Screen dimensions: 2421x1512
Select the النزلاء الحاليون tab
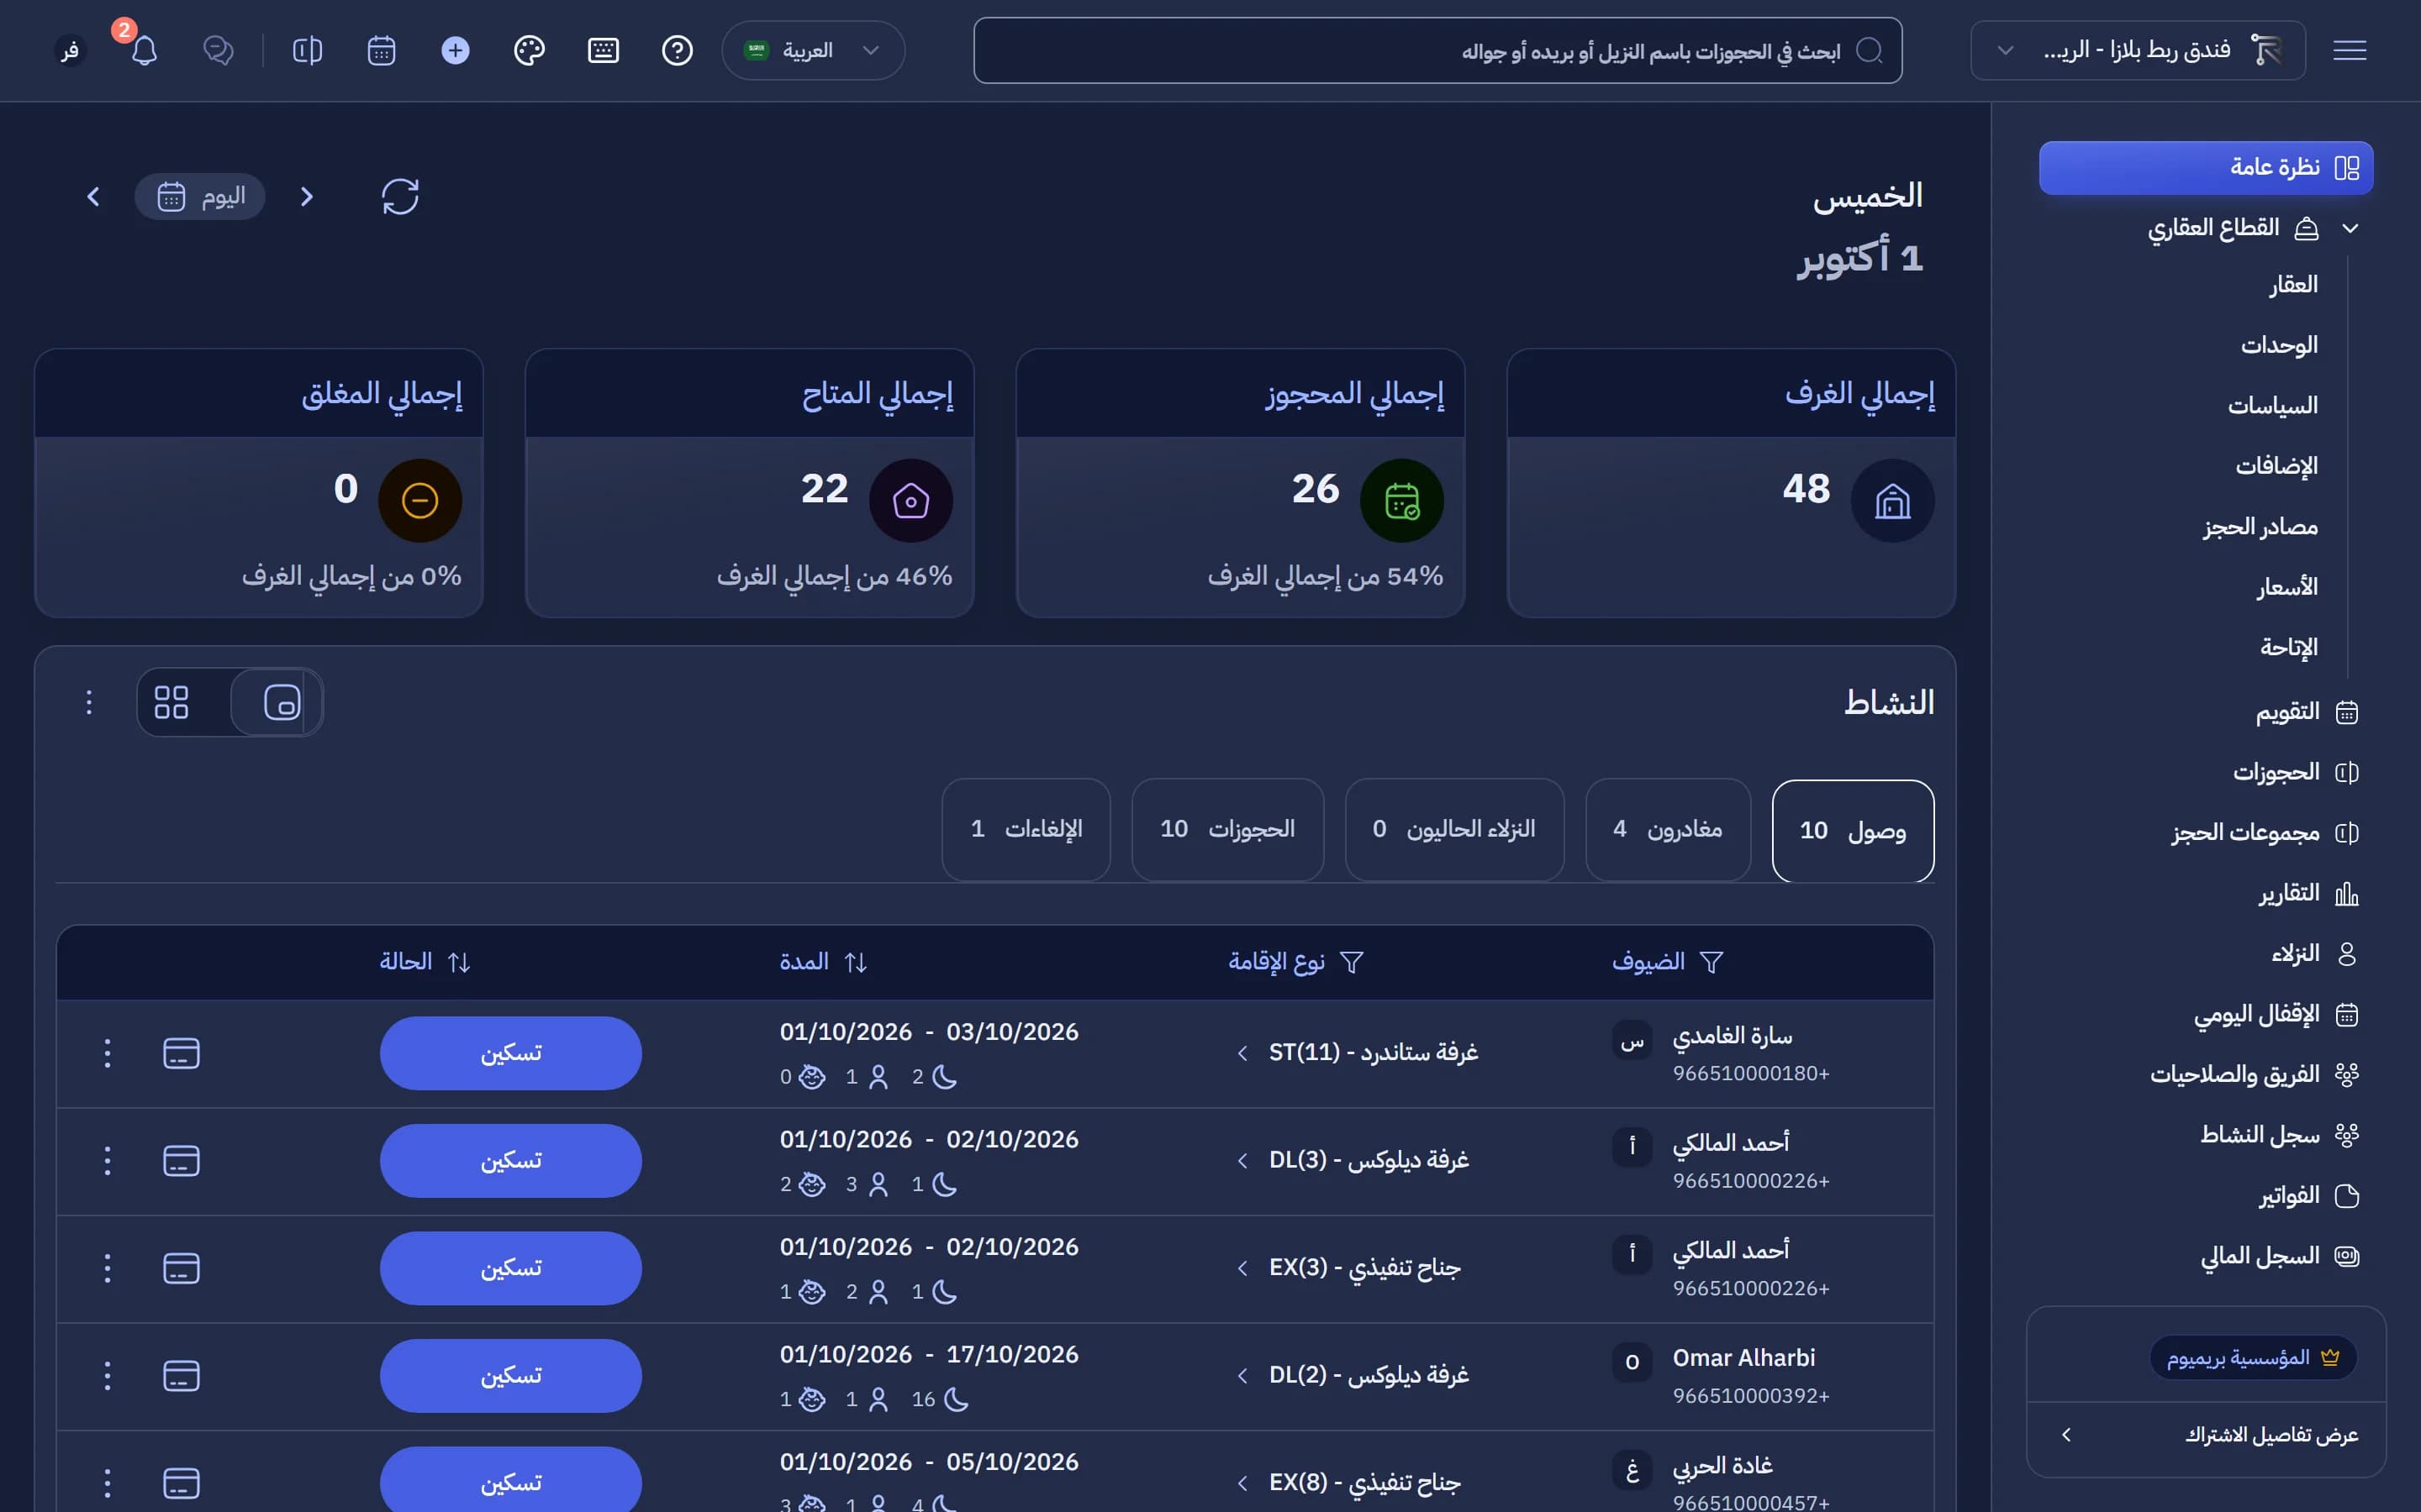point(1454,830)
